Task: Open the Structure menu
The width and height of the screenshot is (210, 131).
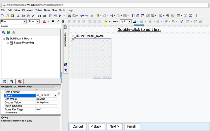Action: coord(28,10)
